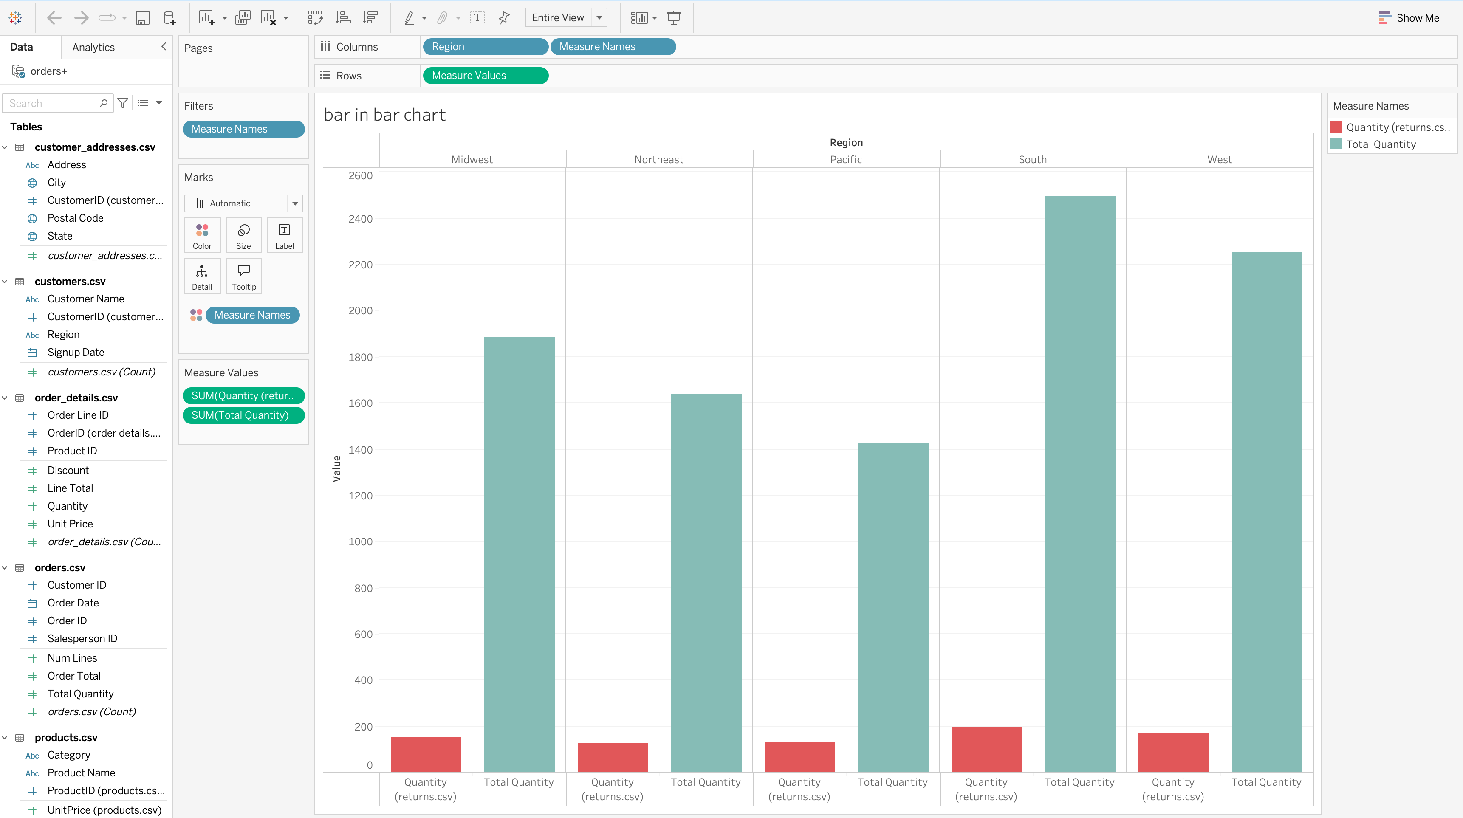Click the Undo back arrow icon
The width and height of the screenshot is (1463, 818).
coord(54,17)
